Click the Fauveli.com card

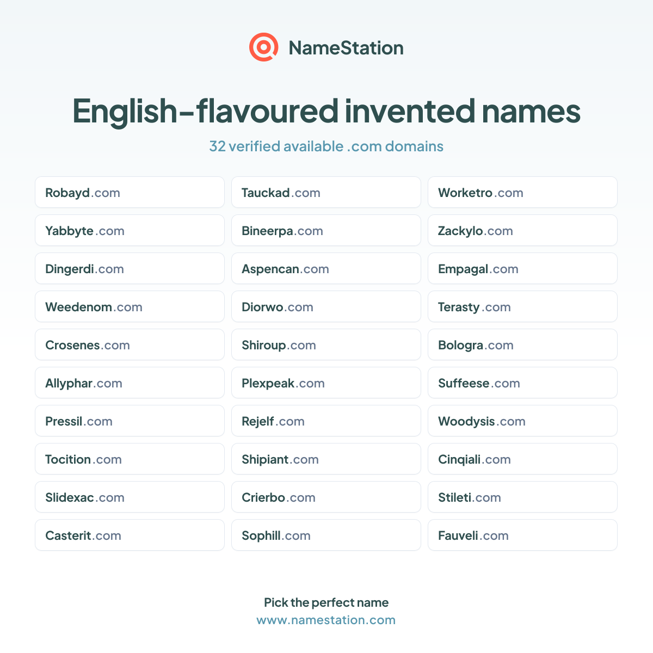[522, 535]
